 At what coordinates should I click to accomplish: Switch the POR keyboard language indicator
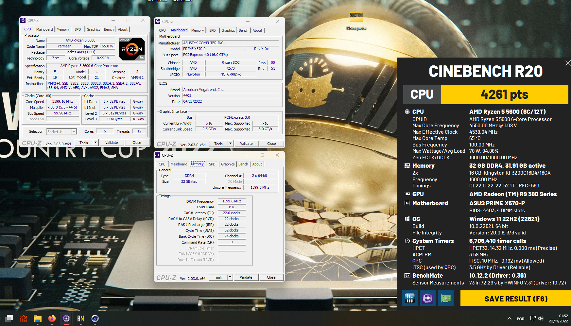tap(521, 319)
